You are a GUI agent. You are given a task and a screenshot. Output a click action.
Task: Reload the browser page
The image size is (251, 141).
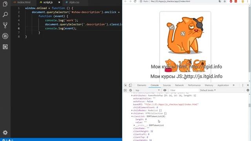coord(135,1)
